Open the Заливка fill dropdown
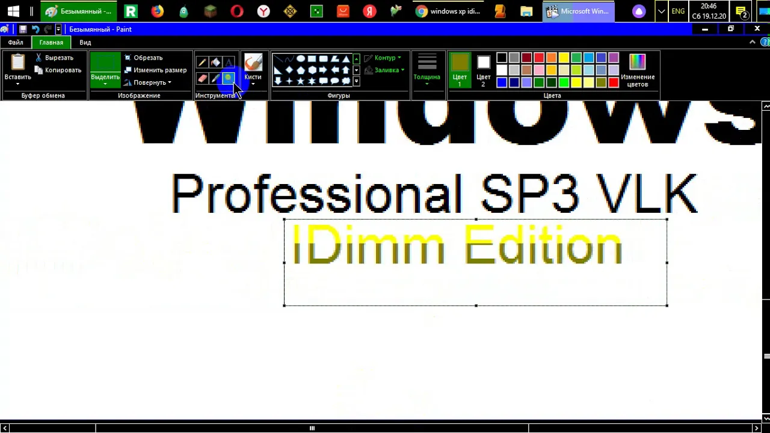This screenshot has width=770, height=433. pyautogui.click(x=384, y=70)
